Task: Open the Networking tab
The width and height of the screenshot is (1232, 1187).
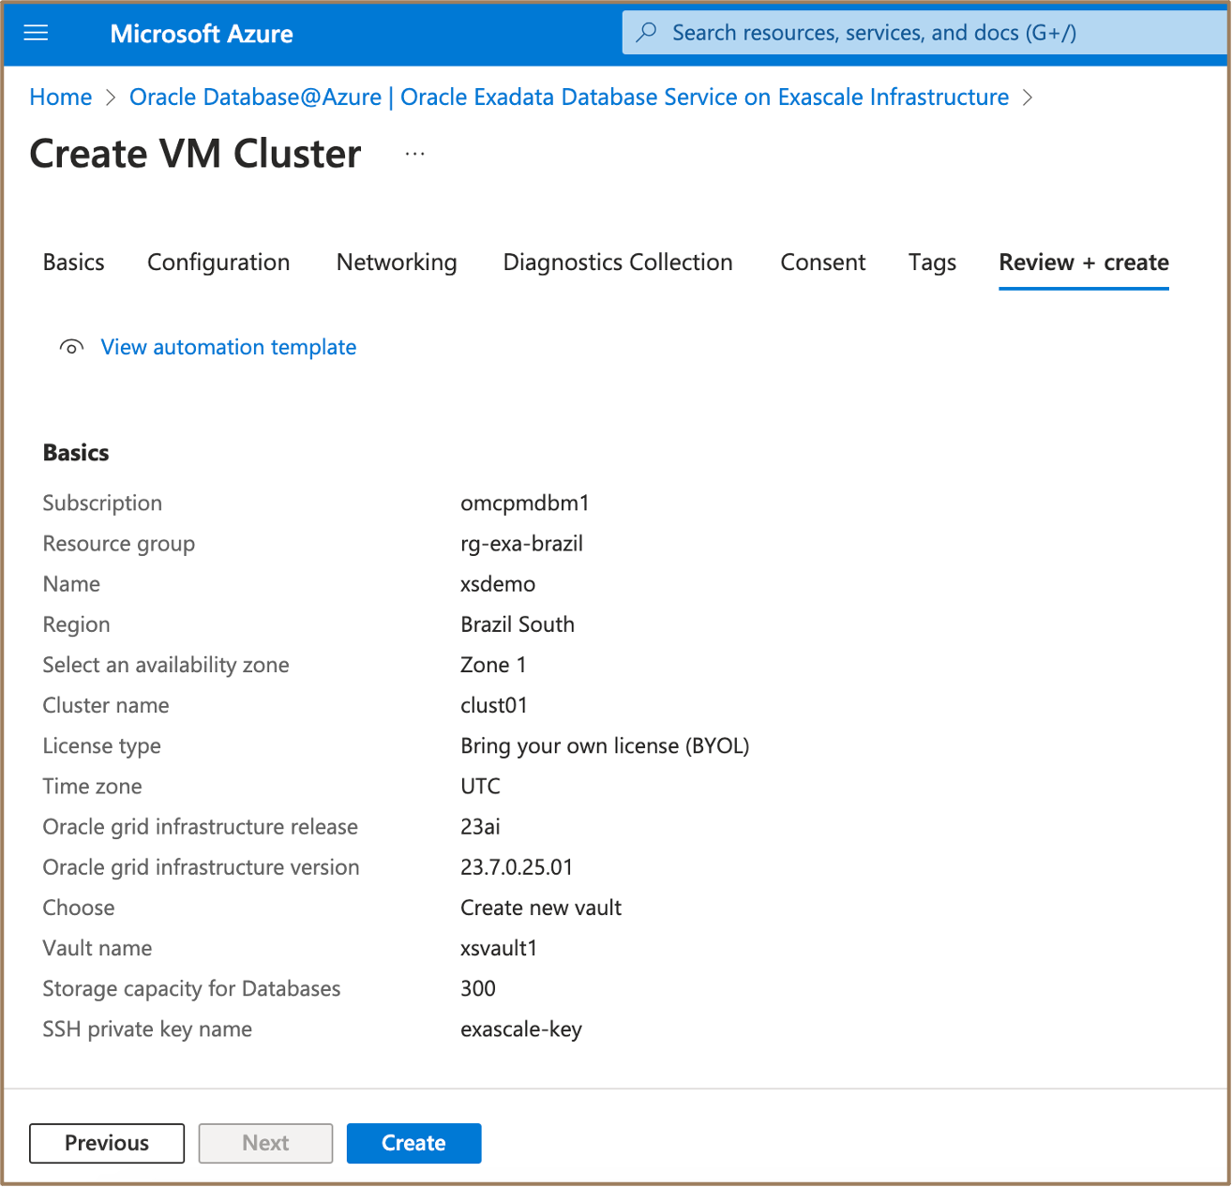Action: pos(397,263)
